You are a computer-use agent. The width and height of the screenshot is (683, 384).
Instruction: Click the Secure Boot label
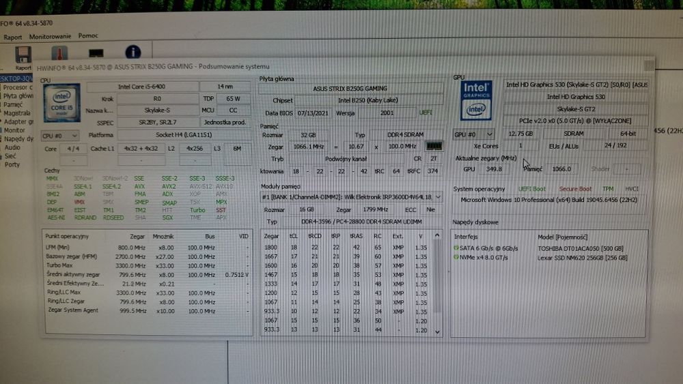(x=575, y=189)
